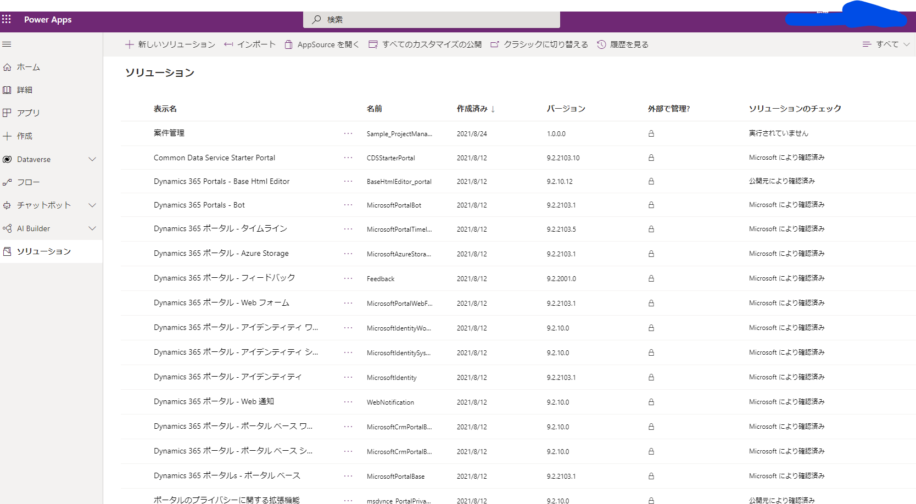The width and height of the screenshot is (916, 504).
Task: Click 履歴を見る button
Action: (x=623, y=44)
